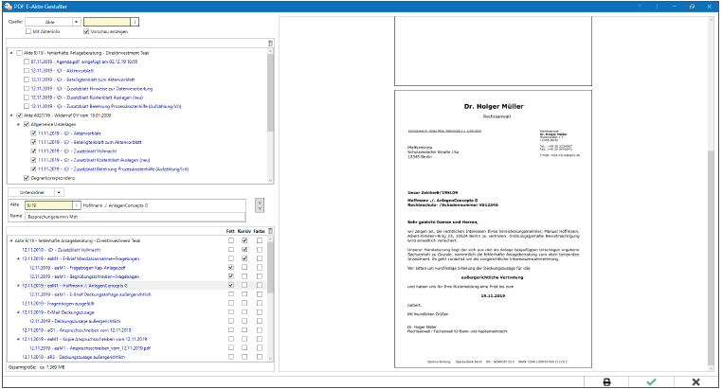The height and width of the screenshot is (389, 722).
Task: Collapse the Kopie Anspruchsschreiben node
Action: point(18,339)
